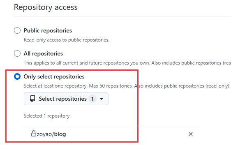
Task: Click the count badge showing 1
Action: pos(92,99)
